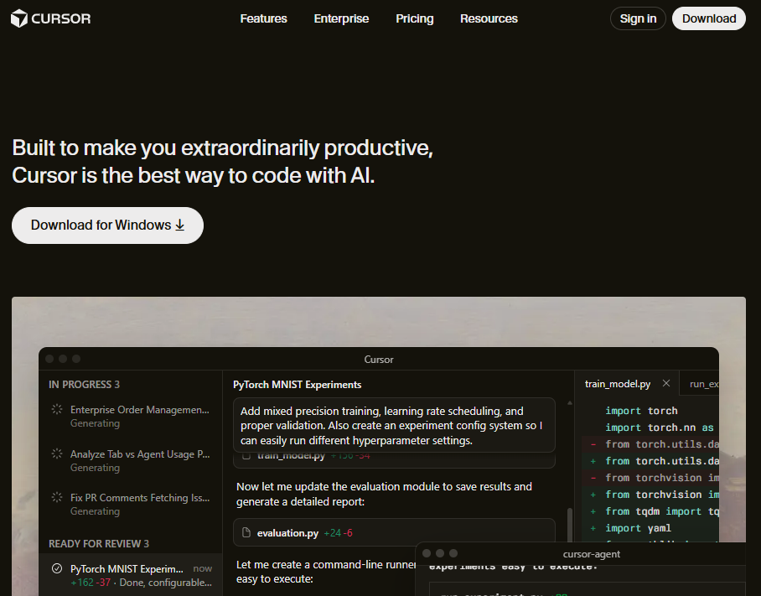Click the Sign in button

point(638,18)
